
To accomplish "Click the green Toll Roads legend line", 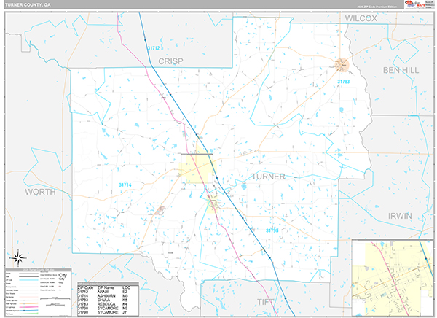I will [28, 314].
